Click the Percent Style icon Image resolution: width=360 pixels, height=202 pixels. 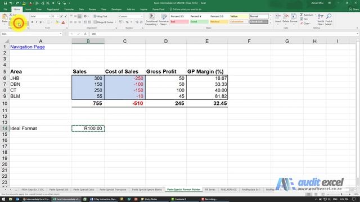point(127,22)
